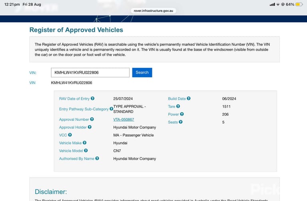This screenshot has height=201, width=307.
Task: Click the VCC label
Action: 63,135
